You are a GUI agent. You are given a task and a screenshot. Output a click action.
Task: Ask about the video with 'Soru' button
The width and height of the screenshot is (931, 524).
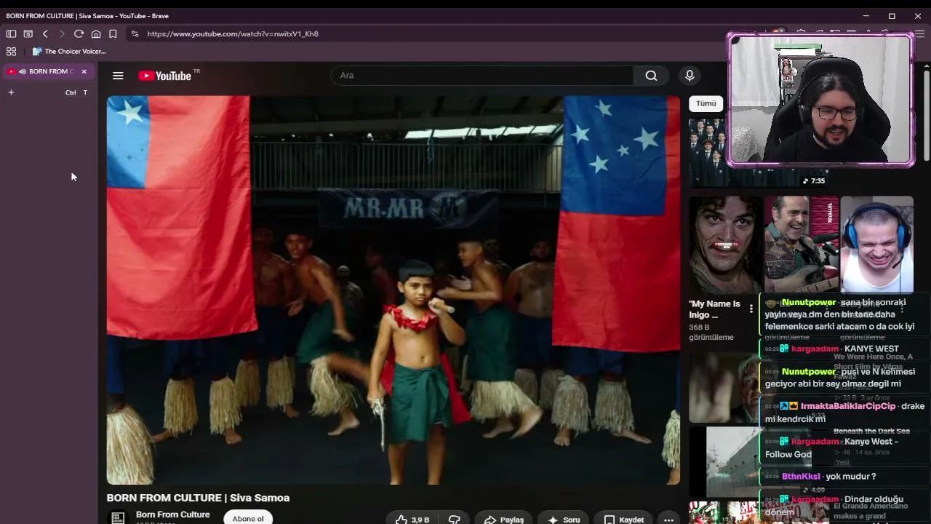click(x=564, y=519)
